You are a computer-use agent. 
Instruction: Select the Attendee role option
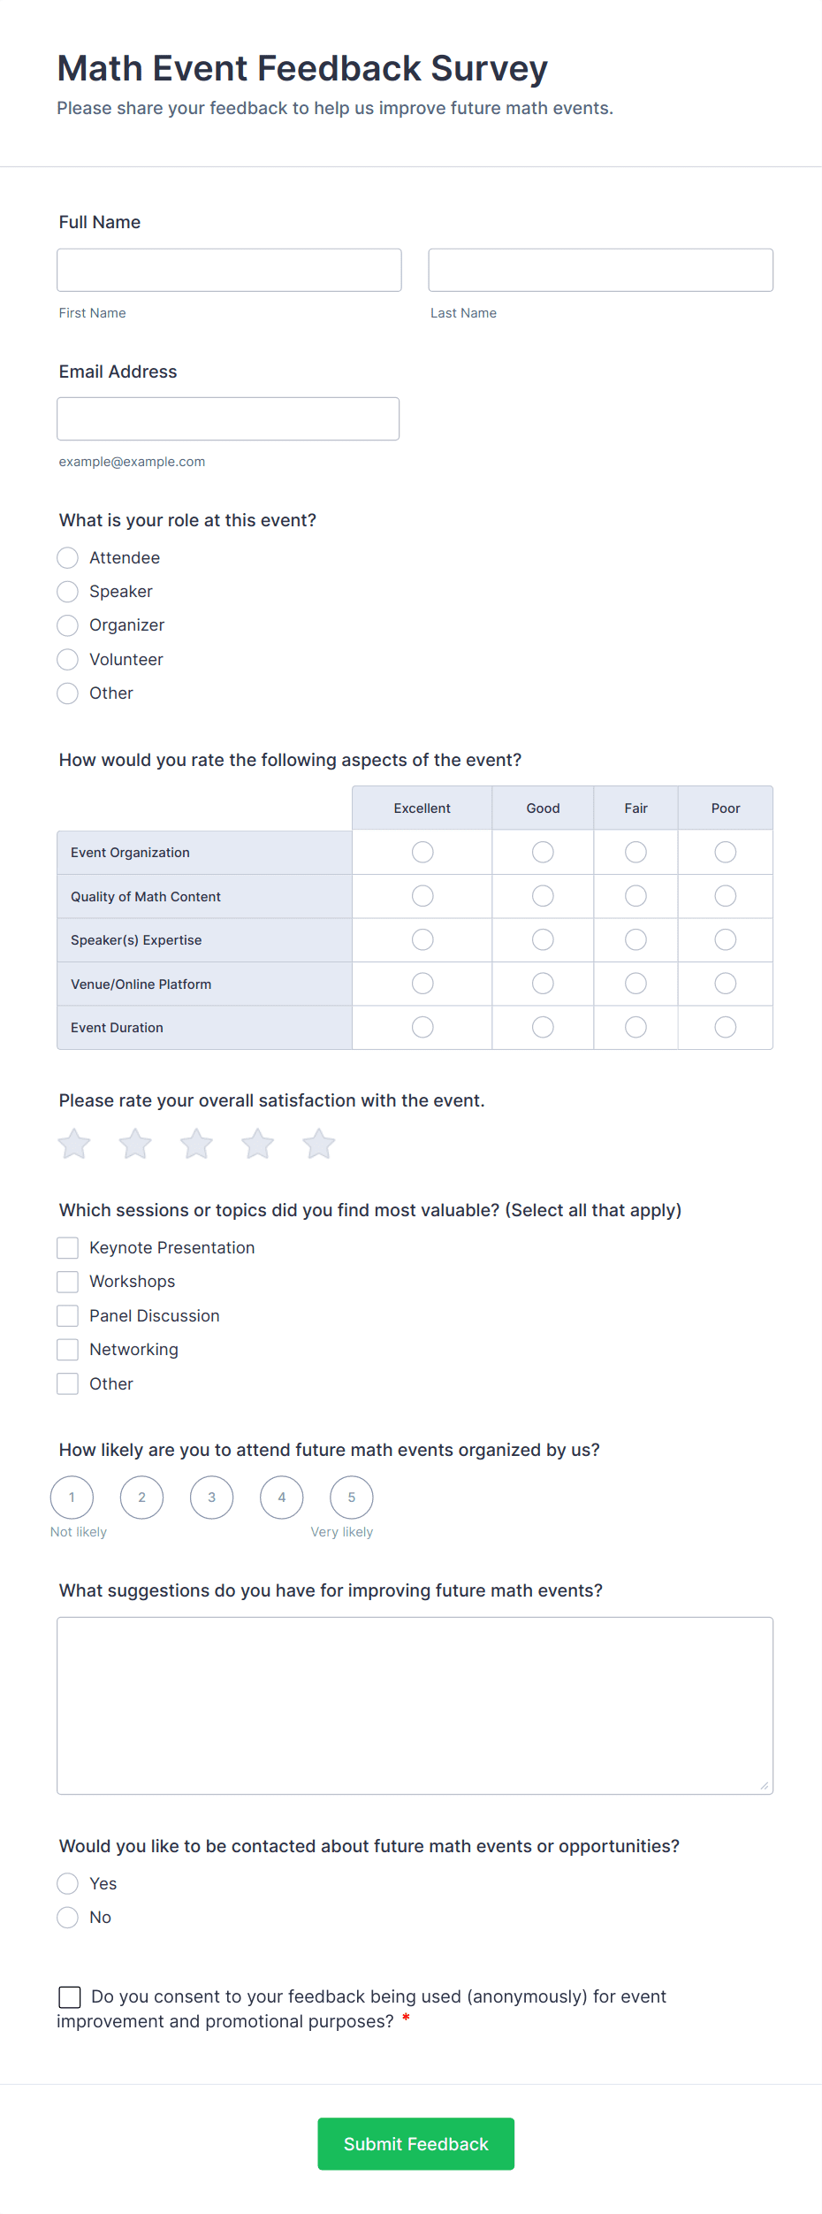coord(68,558)
